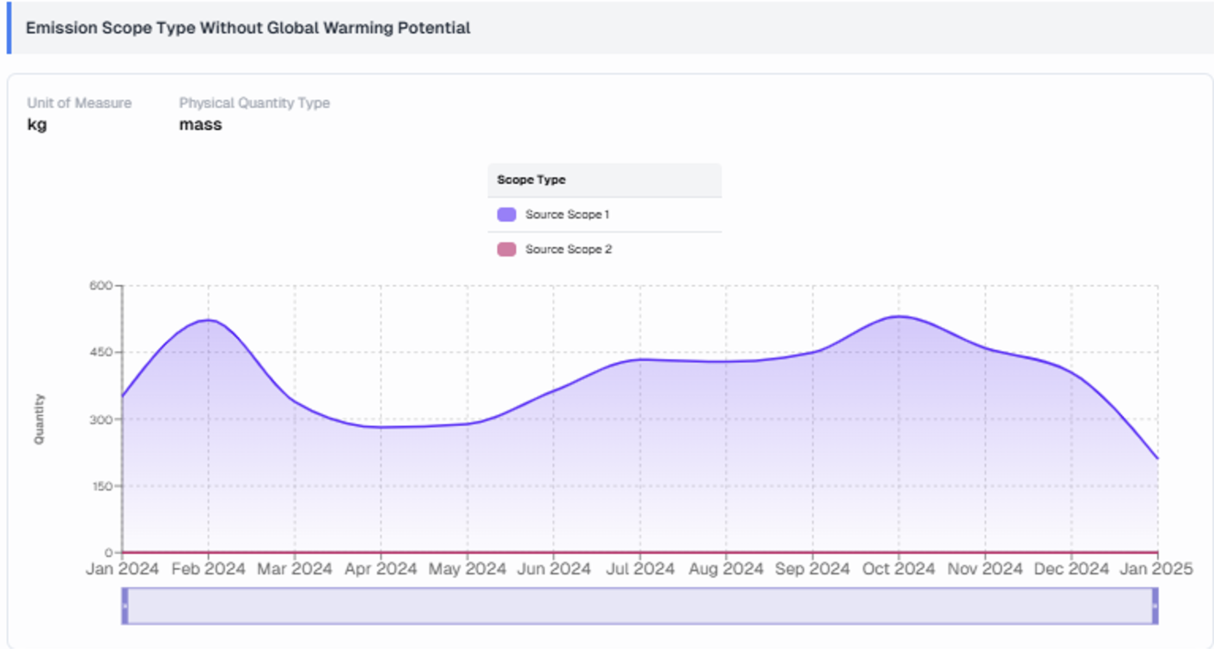Image resolution: width=1214 pixels, height=649 pixels.
Task: Click the Oct 2024 x-axis label
Action: click(898, 569)
